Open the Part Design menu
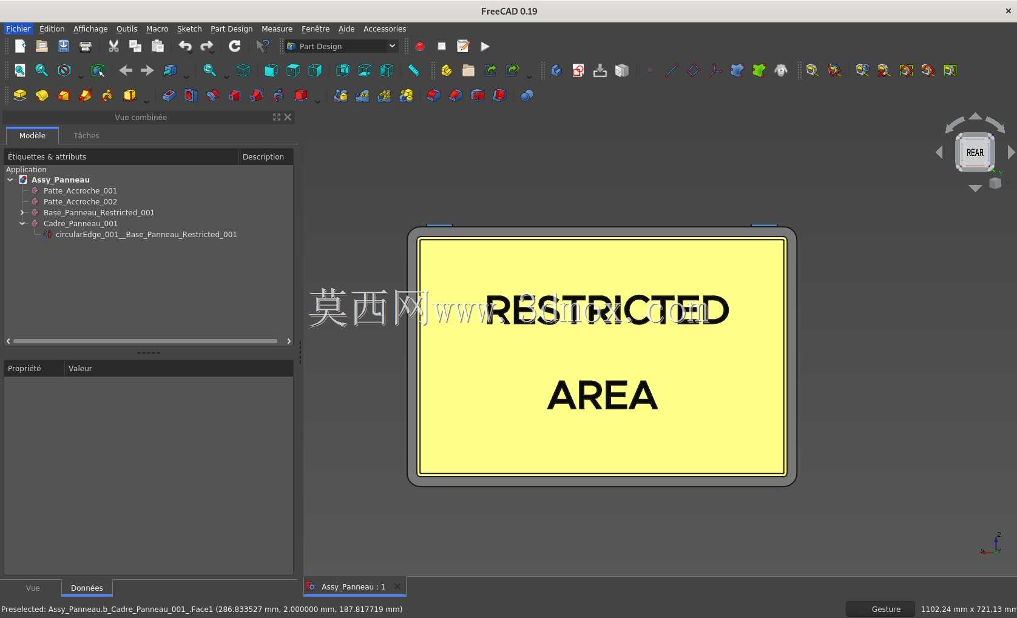This screenshot has height=618, width=1017. click(x=231, y=29)
